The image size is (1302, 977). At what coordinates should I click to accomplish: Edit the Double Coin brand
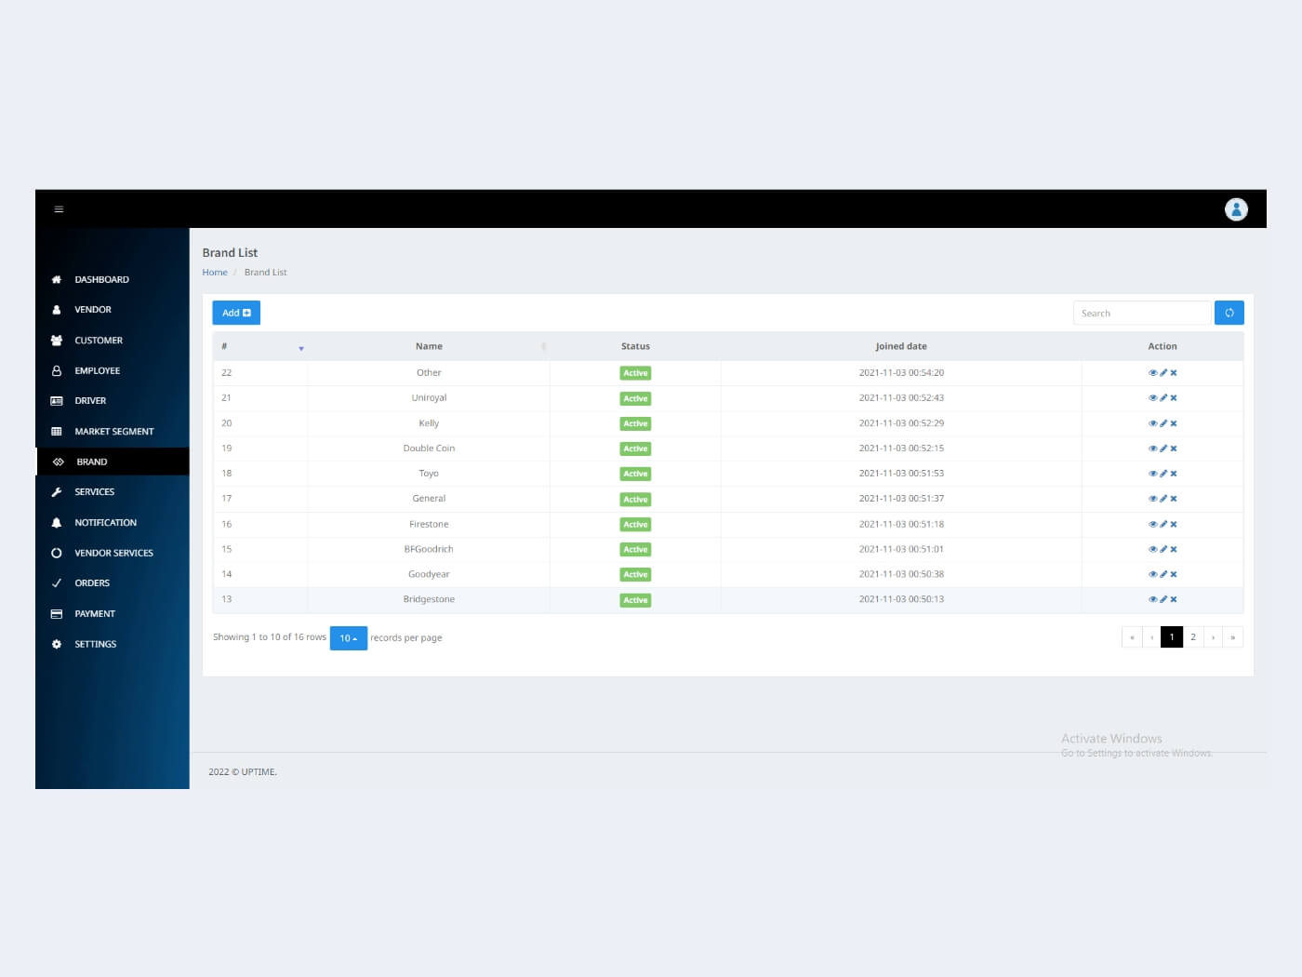click(1162, 448)
